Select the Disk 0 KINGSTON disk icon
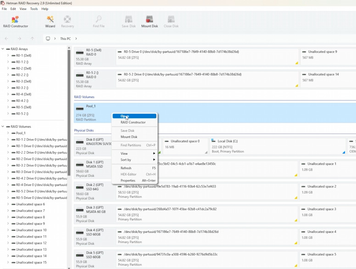This screenshot has width=356, height=269. pyautogui.click(x=80, y=142)
